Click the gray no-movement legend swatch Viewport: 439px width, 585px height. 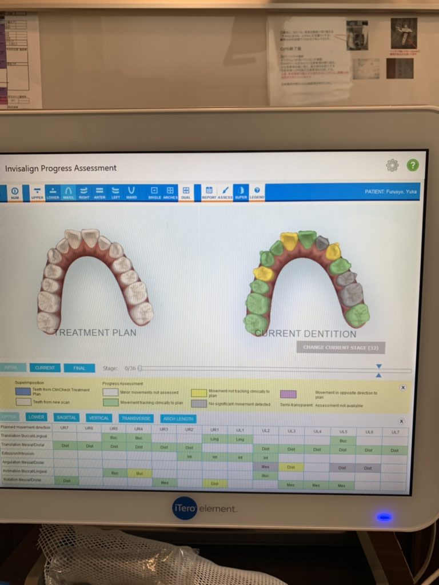point(198,403)
